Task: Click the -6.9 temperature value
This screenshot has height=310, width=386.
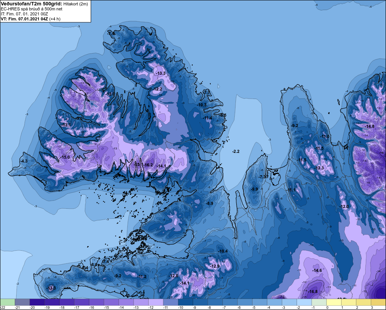Action: (94, 265)
